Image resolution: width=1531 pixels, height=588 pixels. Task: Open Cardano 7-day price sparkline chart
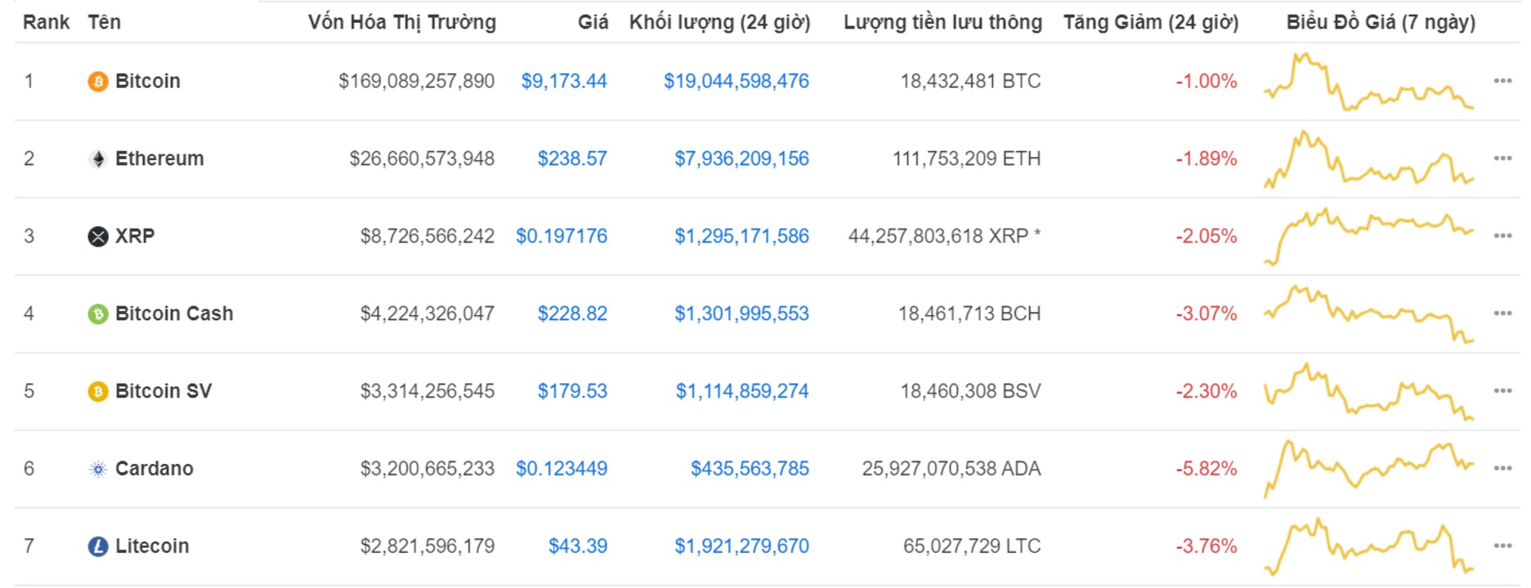(1369, 470)
